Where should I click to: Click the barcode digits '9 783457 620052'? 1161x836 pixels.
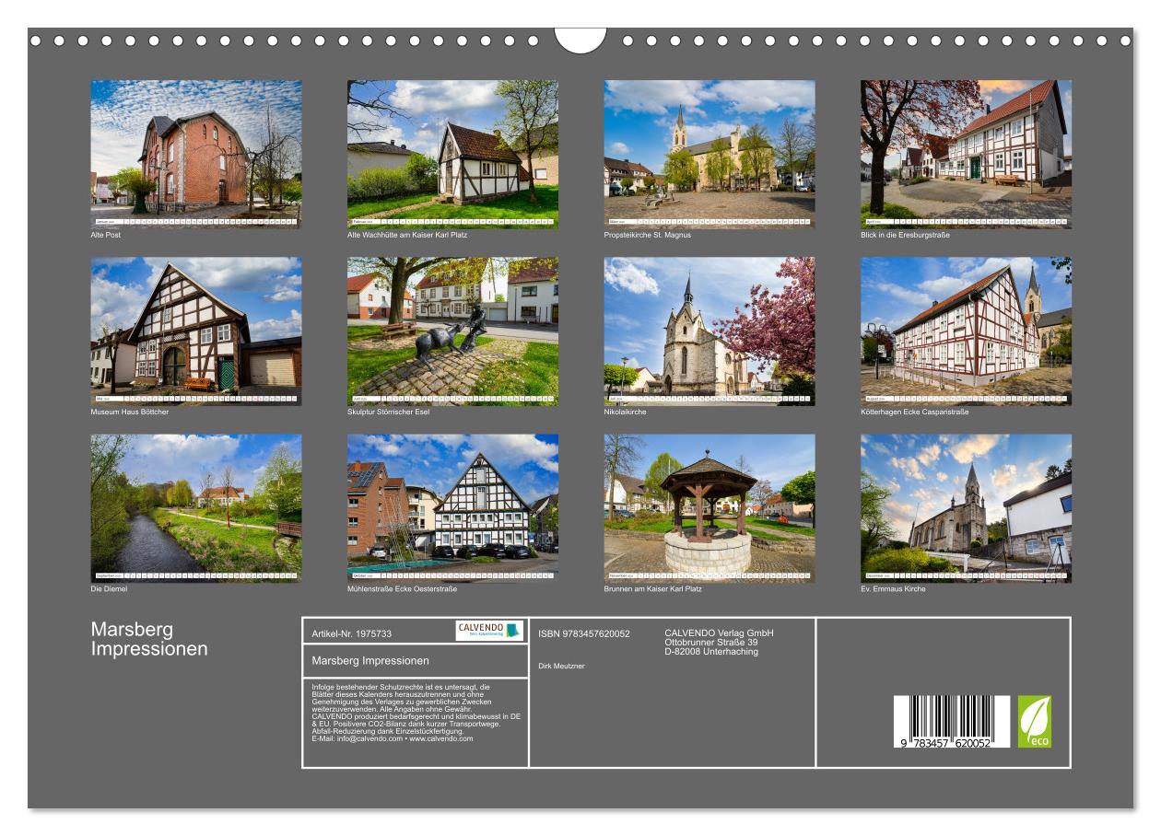[944, 743]
